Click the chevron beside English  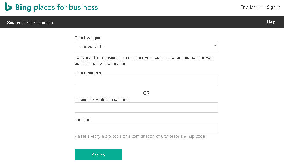[259, 8]
